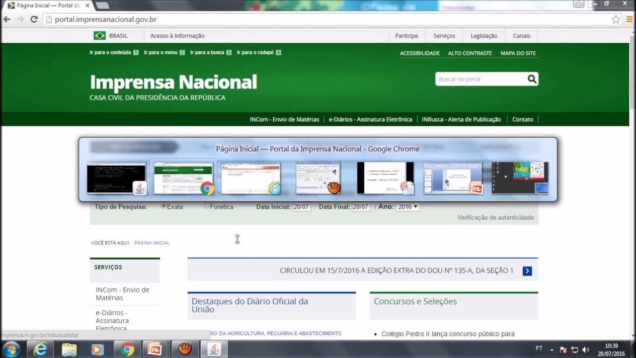
Task: Launch Windows Media Player from taskbar
Action: click(x=98, y=350)
